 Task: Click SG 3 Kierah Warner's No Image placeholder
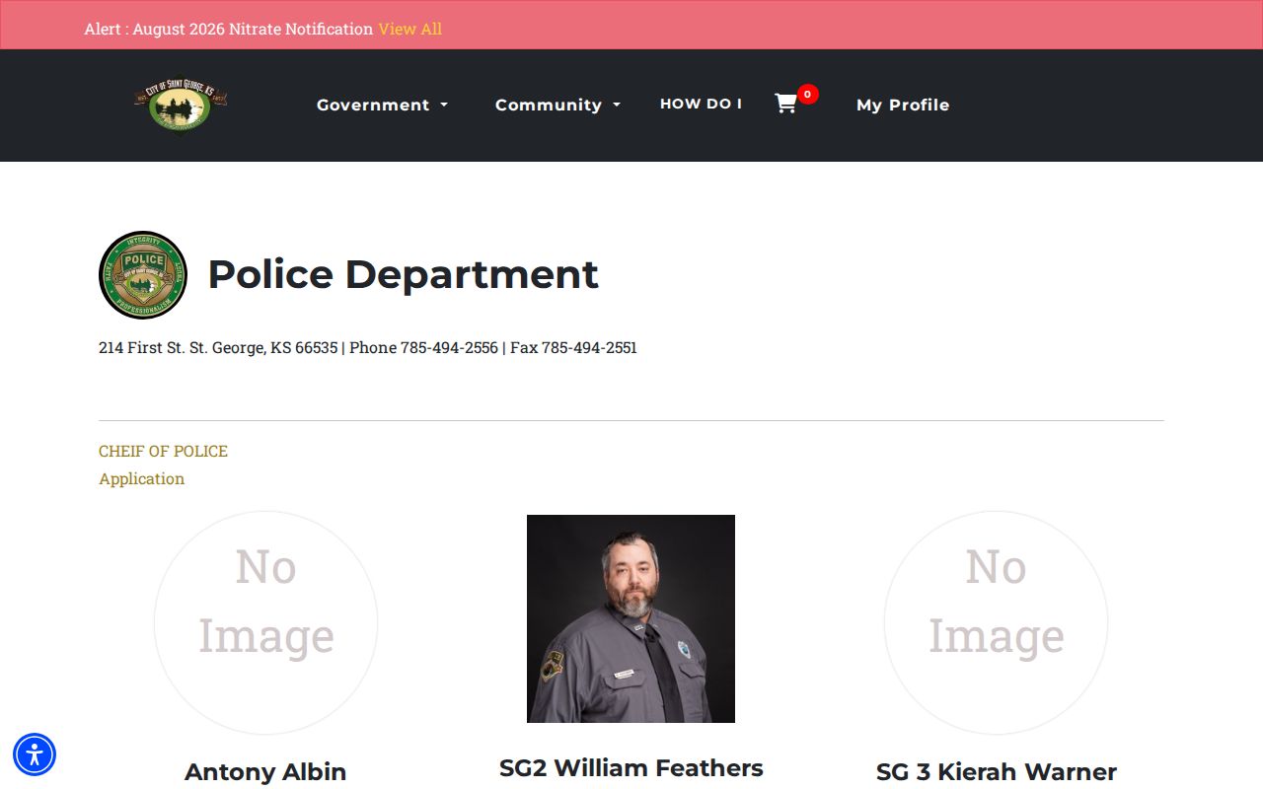coord(996,622)
